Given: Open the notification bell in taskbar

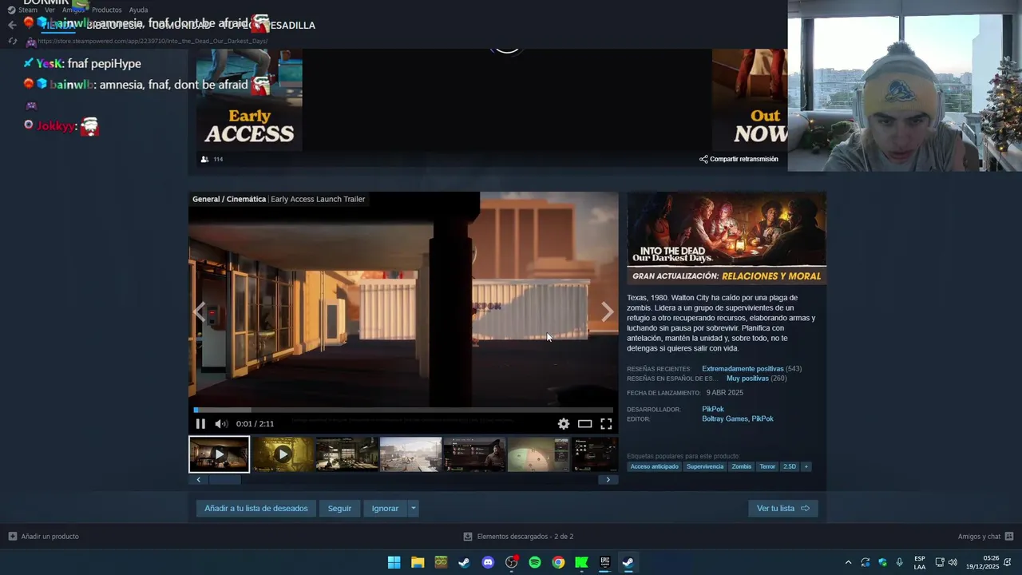Looking at the screenshot, I should [x=1008, y=562].
